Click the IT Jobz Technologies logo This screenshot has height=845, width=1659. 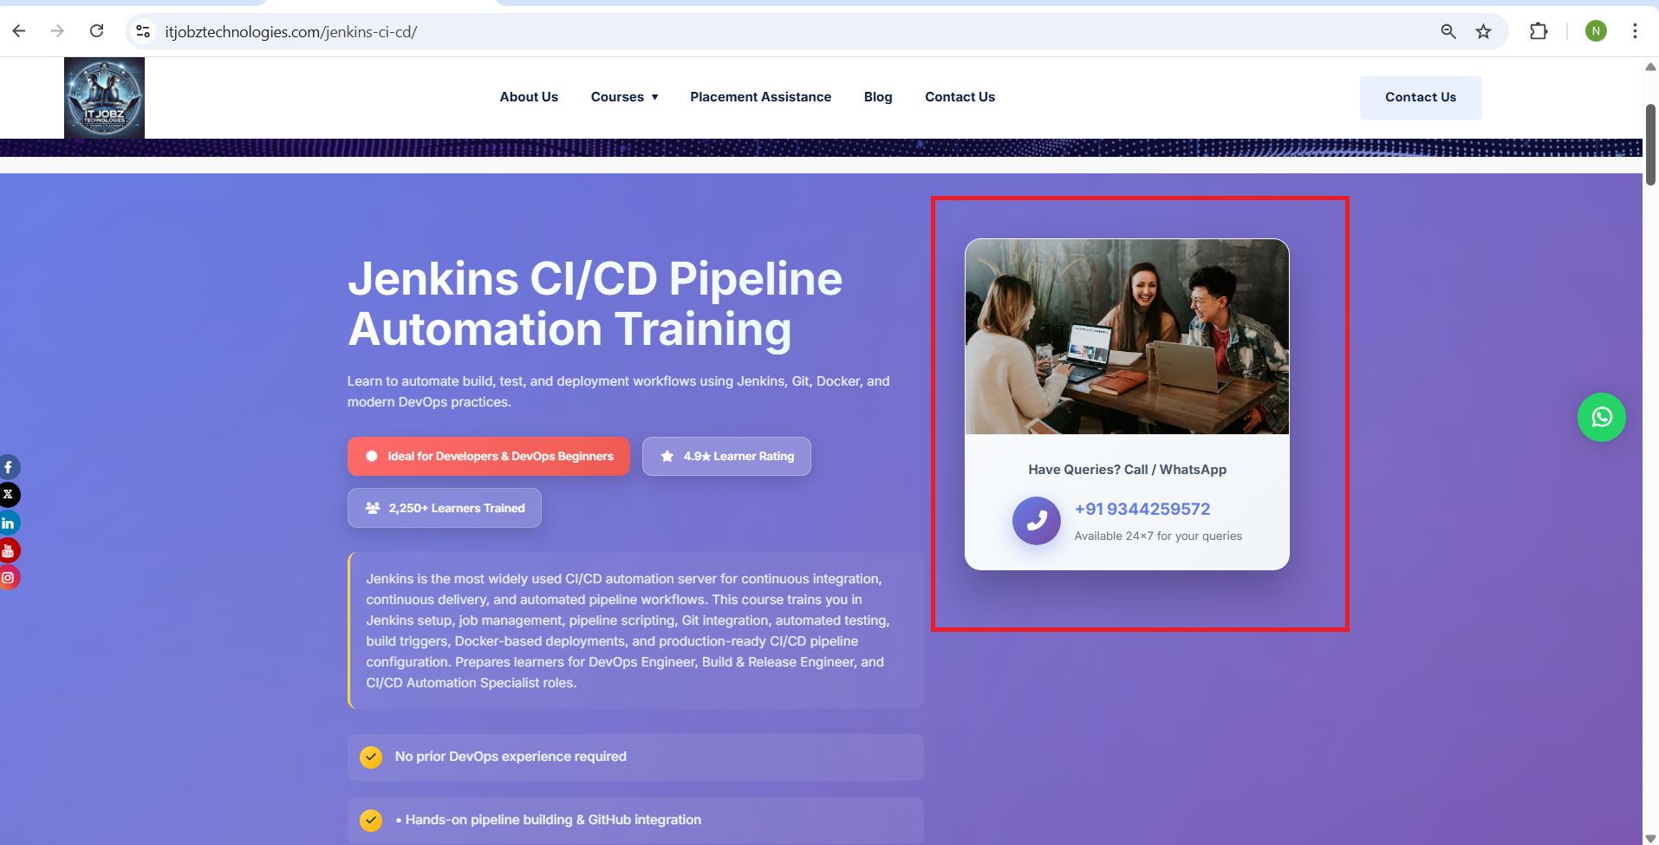pyautogui.click(x=104, y=98)
